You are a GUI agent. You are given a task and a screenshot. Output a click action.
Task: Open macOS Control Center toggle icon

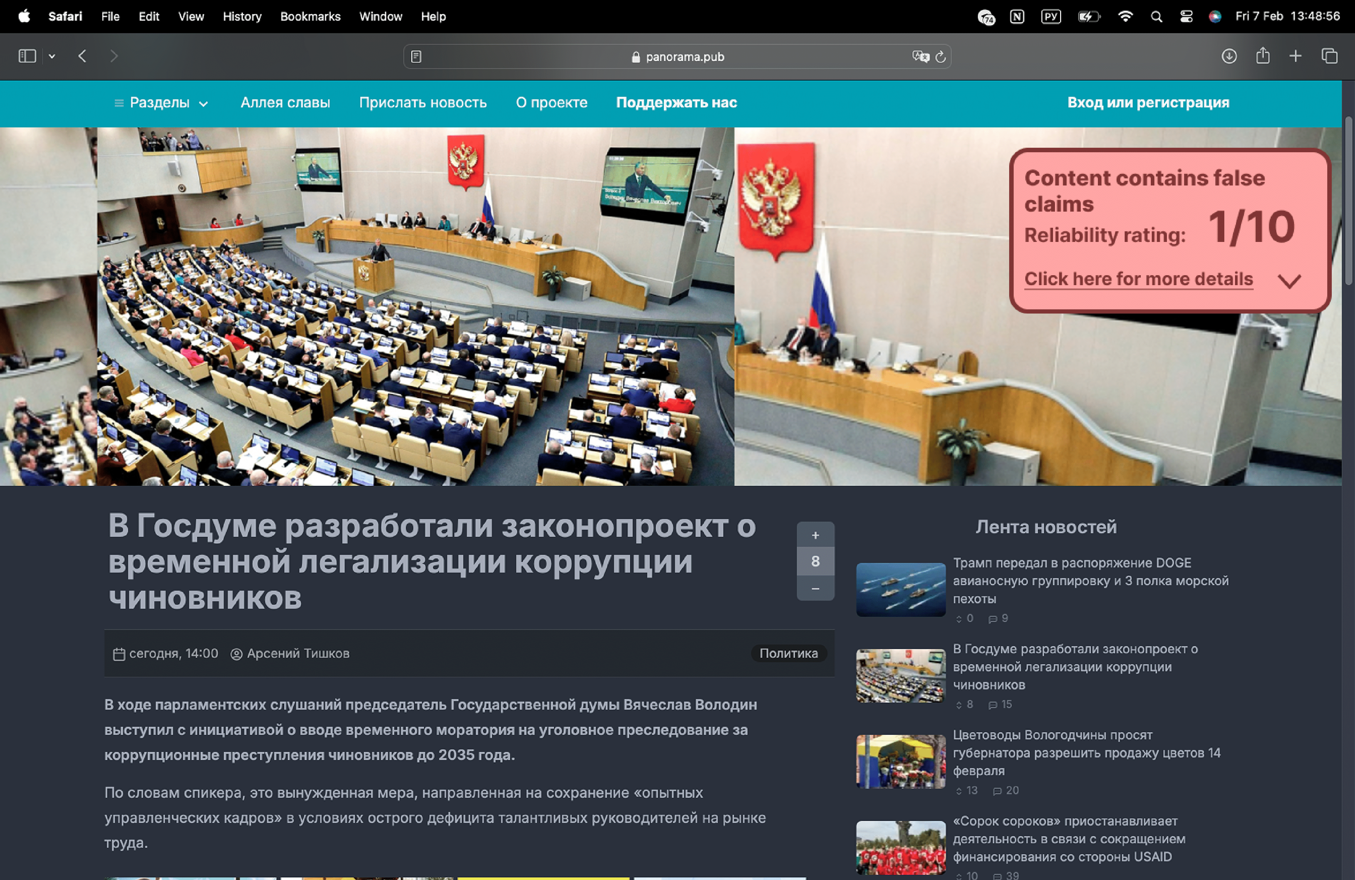tap(1187, 16)
